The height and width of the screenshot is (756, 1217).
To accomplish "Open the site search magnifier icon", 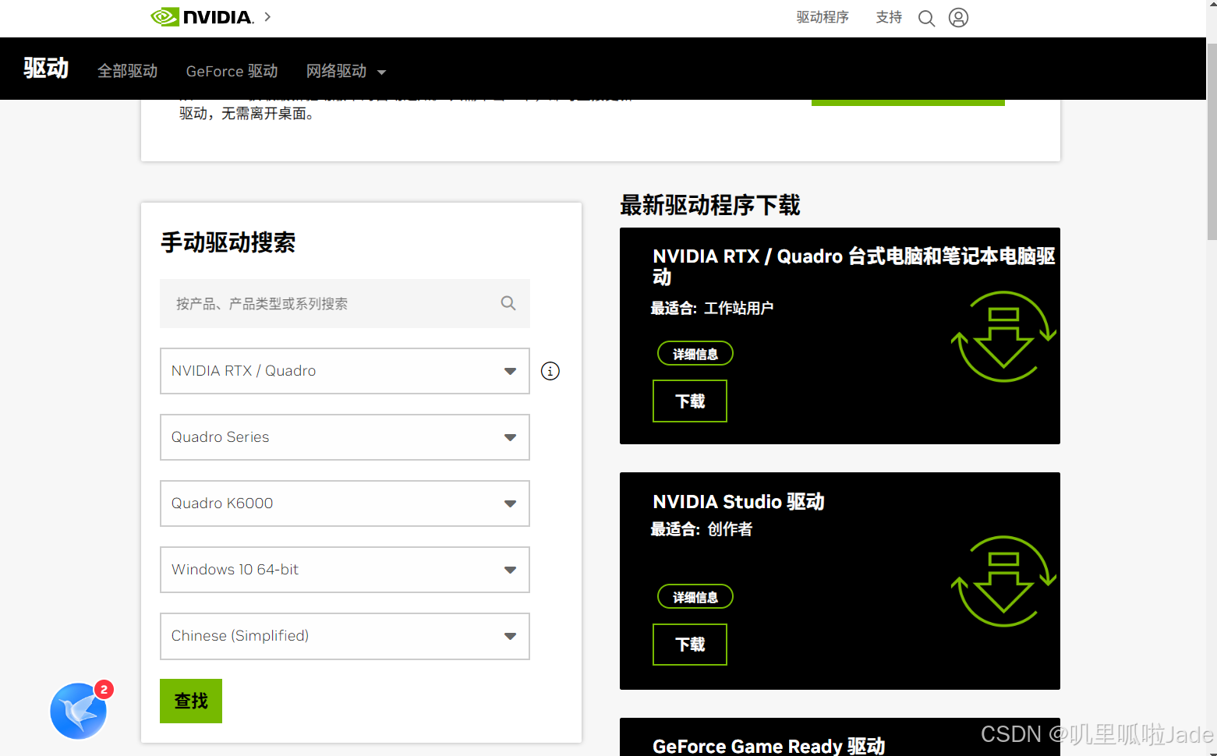I will [926, 18].
